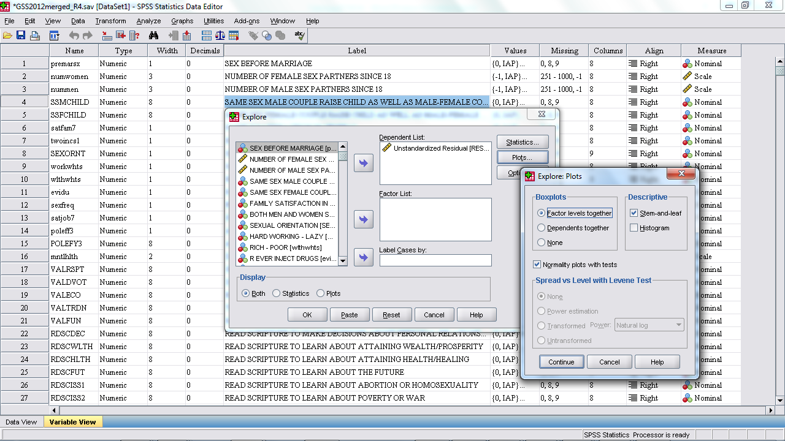Click the Select cases toolbar icon
Viewport: 785px width, 441px height.
click(x=234, y=36)
